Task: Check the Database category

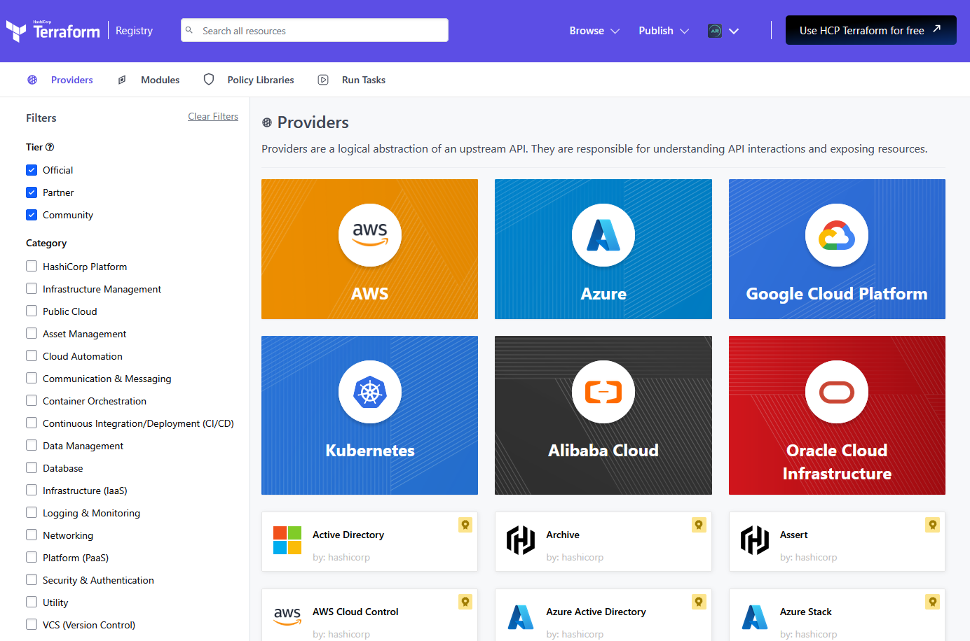Action: (x=32, y=467)
